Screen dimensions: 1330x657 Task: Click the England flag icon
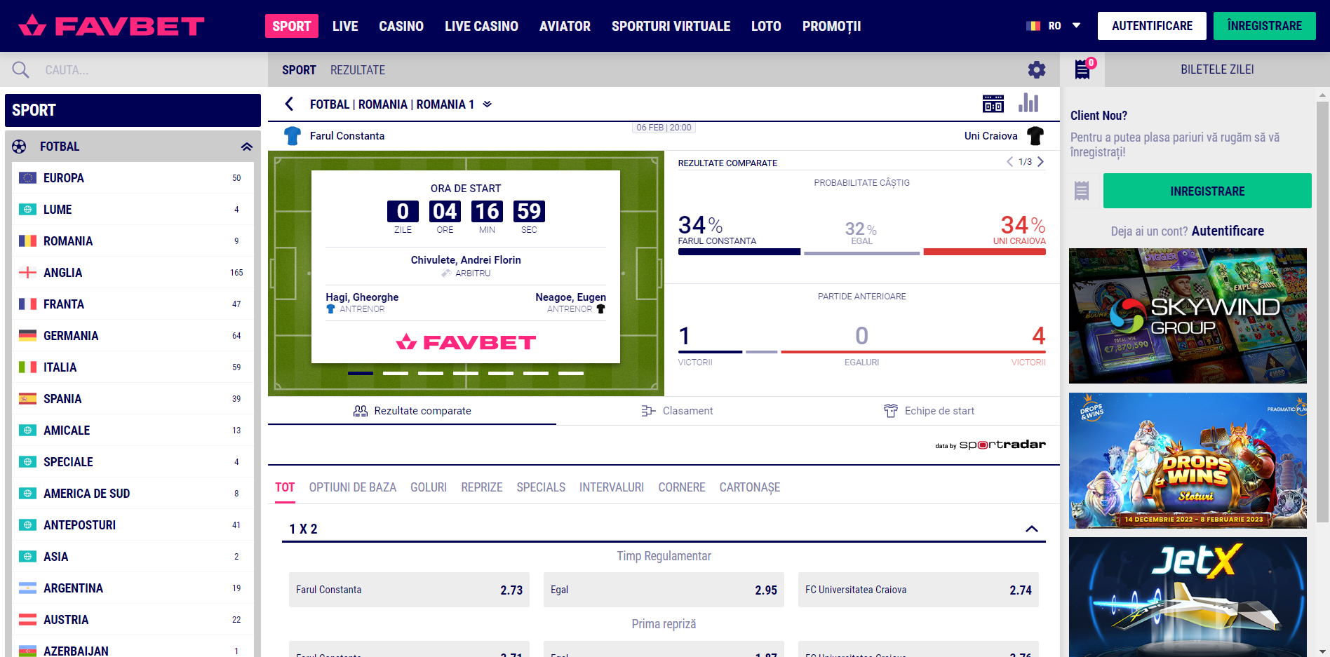27,273
